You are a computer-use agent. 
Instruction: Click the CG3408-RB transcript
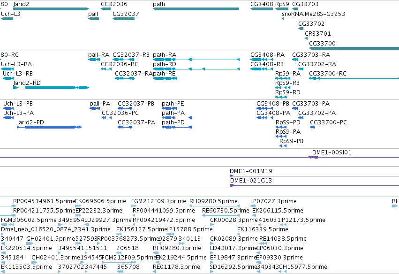[262, 69]
